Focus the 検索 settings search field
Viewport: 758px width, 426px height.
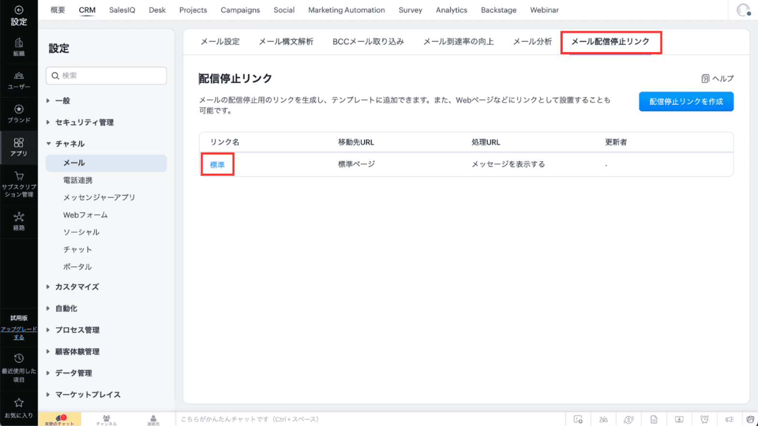(106, 76)
